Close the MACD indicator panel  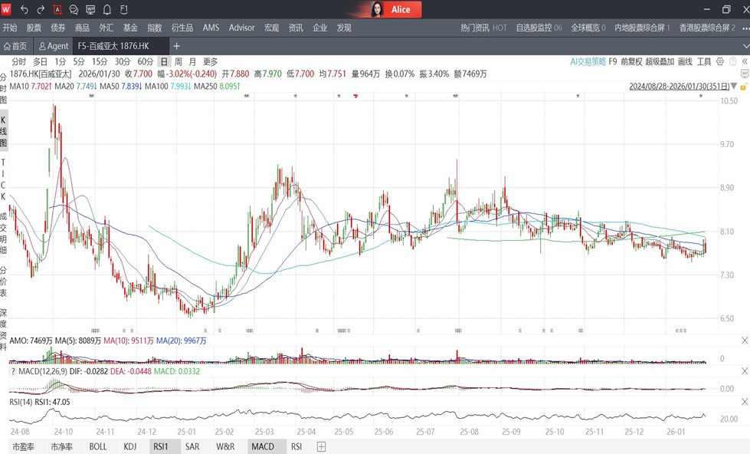(x=744, y=371)
